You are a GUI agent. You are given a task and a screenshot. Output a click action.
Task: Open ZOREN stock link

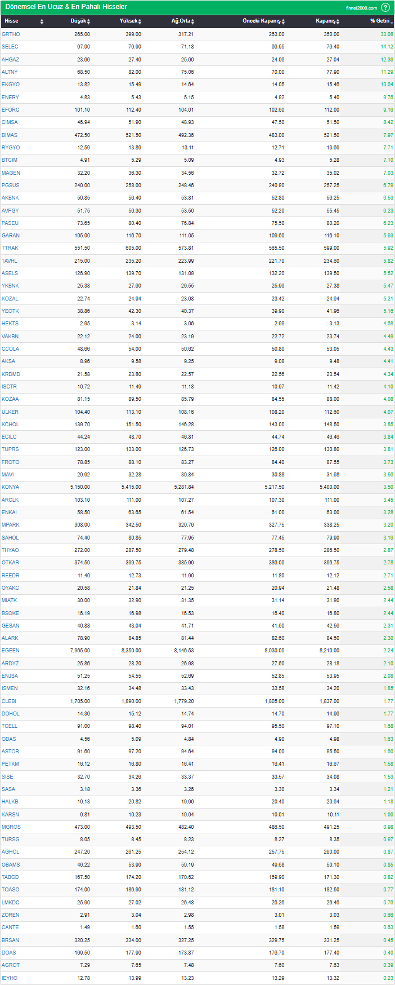(10, 915)
